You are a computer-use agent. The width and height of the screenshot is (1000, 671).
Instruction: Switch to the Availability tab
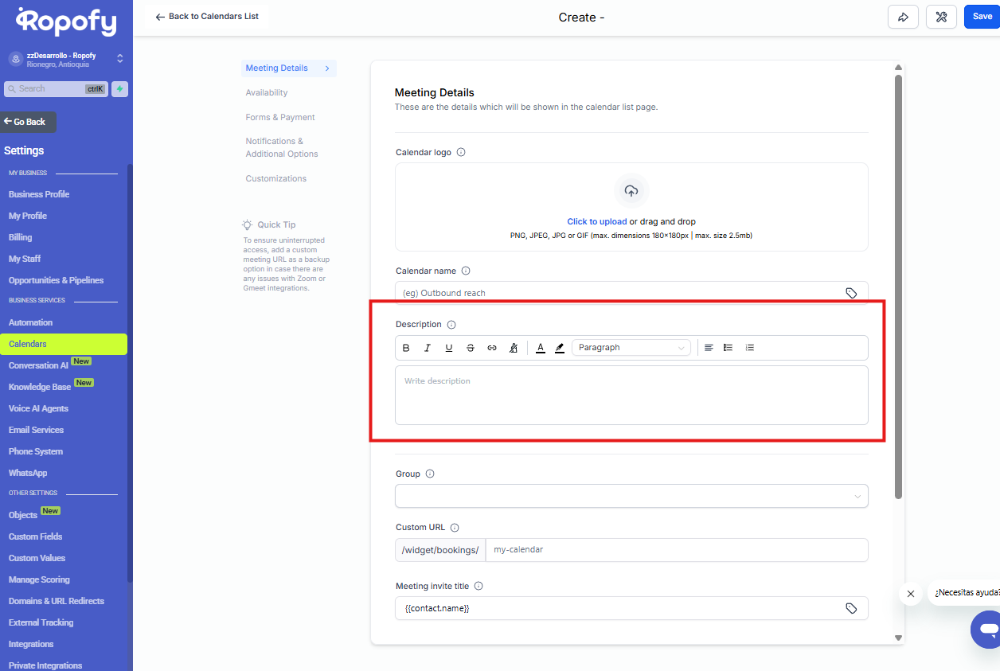tap(267, 93)
